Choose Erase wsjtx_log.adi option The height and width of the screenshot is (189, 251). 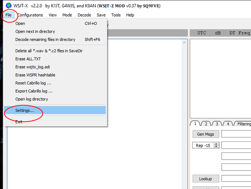33,67
